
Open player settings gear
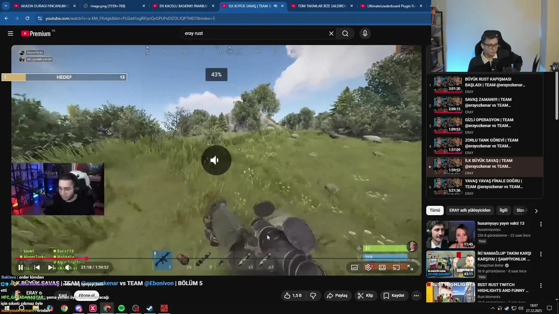tap(368, 267)
